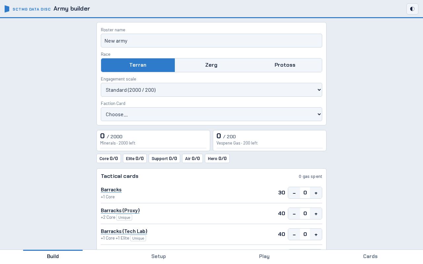Click the '0 gas spent' text
This screenshot has height=264, width=423.
point(310,177)
